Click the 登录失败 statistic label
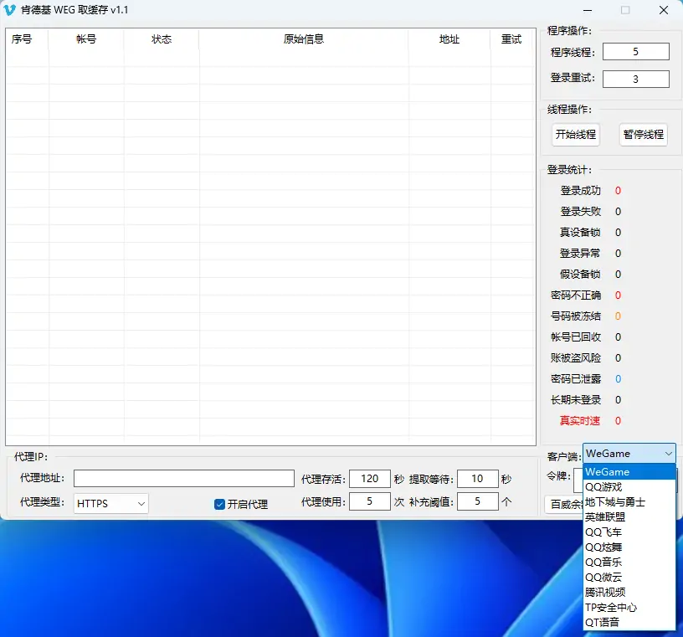The image size is (683, 637). pos(580,212)
